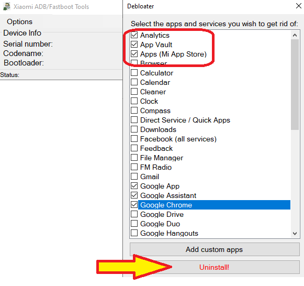
Task: Select the Direct Service / Quick Apps item
Action: point(185,120)
